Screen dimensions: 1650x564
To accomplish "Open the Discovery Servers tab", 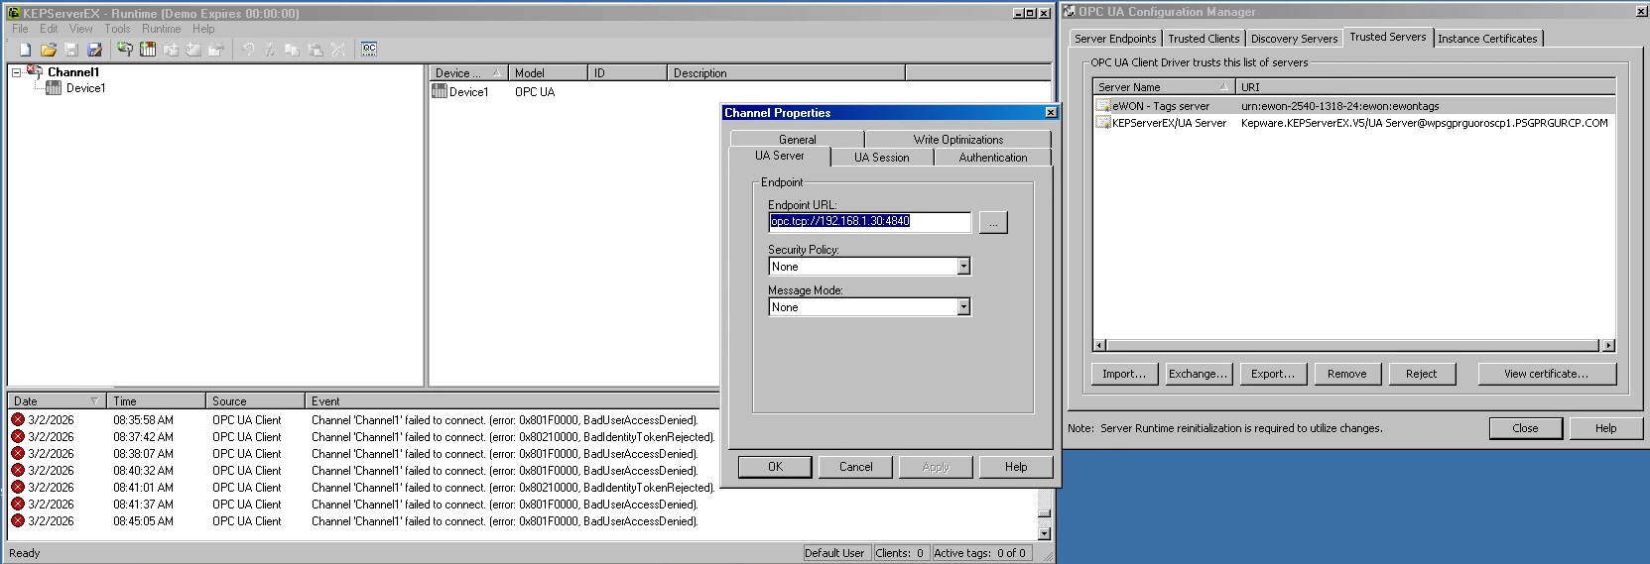I will click(x=1294, y=39).
